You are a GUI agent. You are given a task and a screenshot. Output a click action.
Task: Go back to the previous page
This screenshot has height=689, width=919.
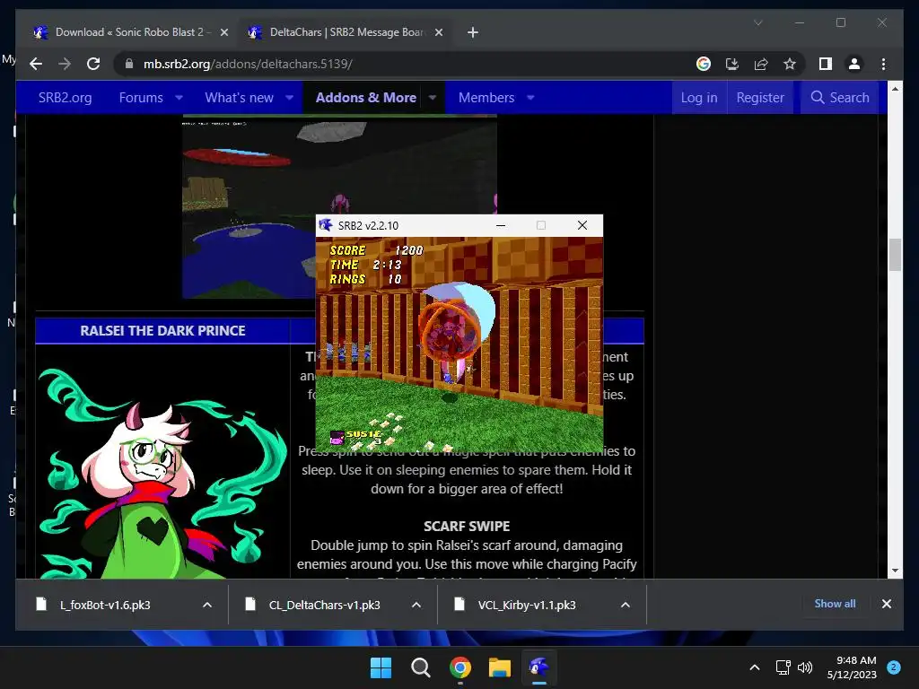click(x=36, y=64)
